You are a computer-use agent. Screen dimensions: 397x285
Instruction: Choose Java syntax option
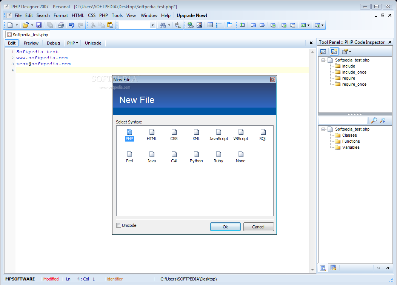coord(152,157)
